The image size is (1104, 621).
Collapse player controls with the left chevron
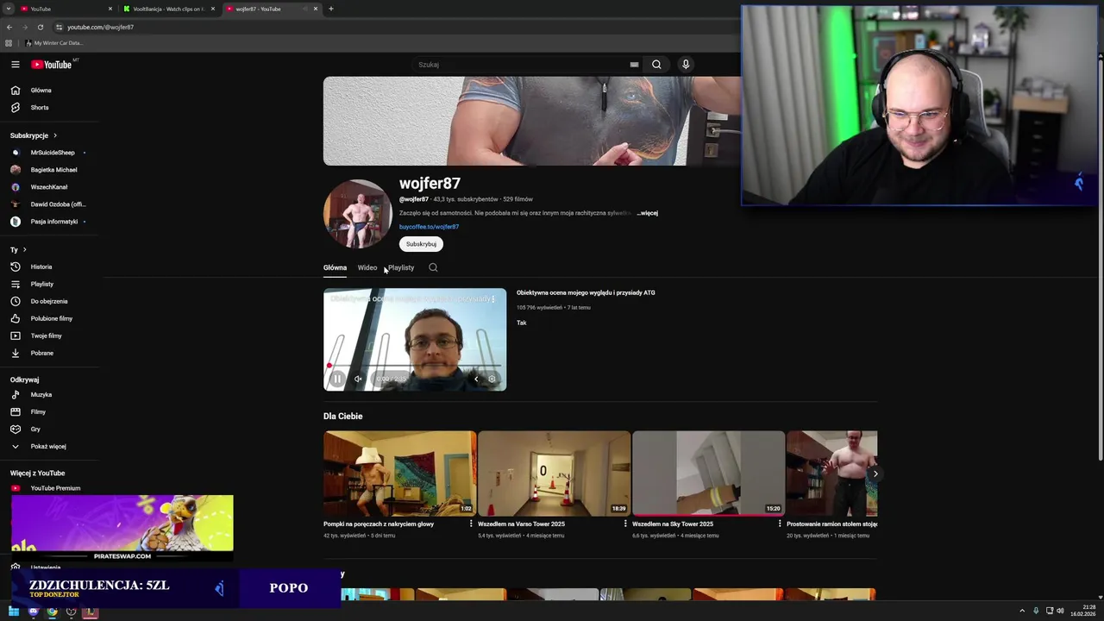(476, 379)
